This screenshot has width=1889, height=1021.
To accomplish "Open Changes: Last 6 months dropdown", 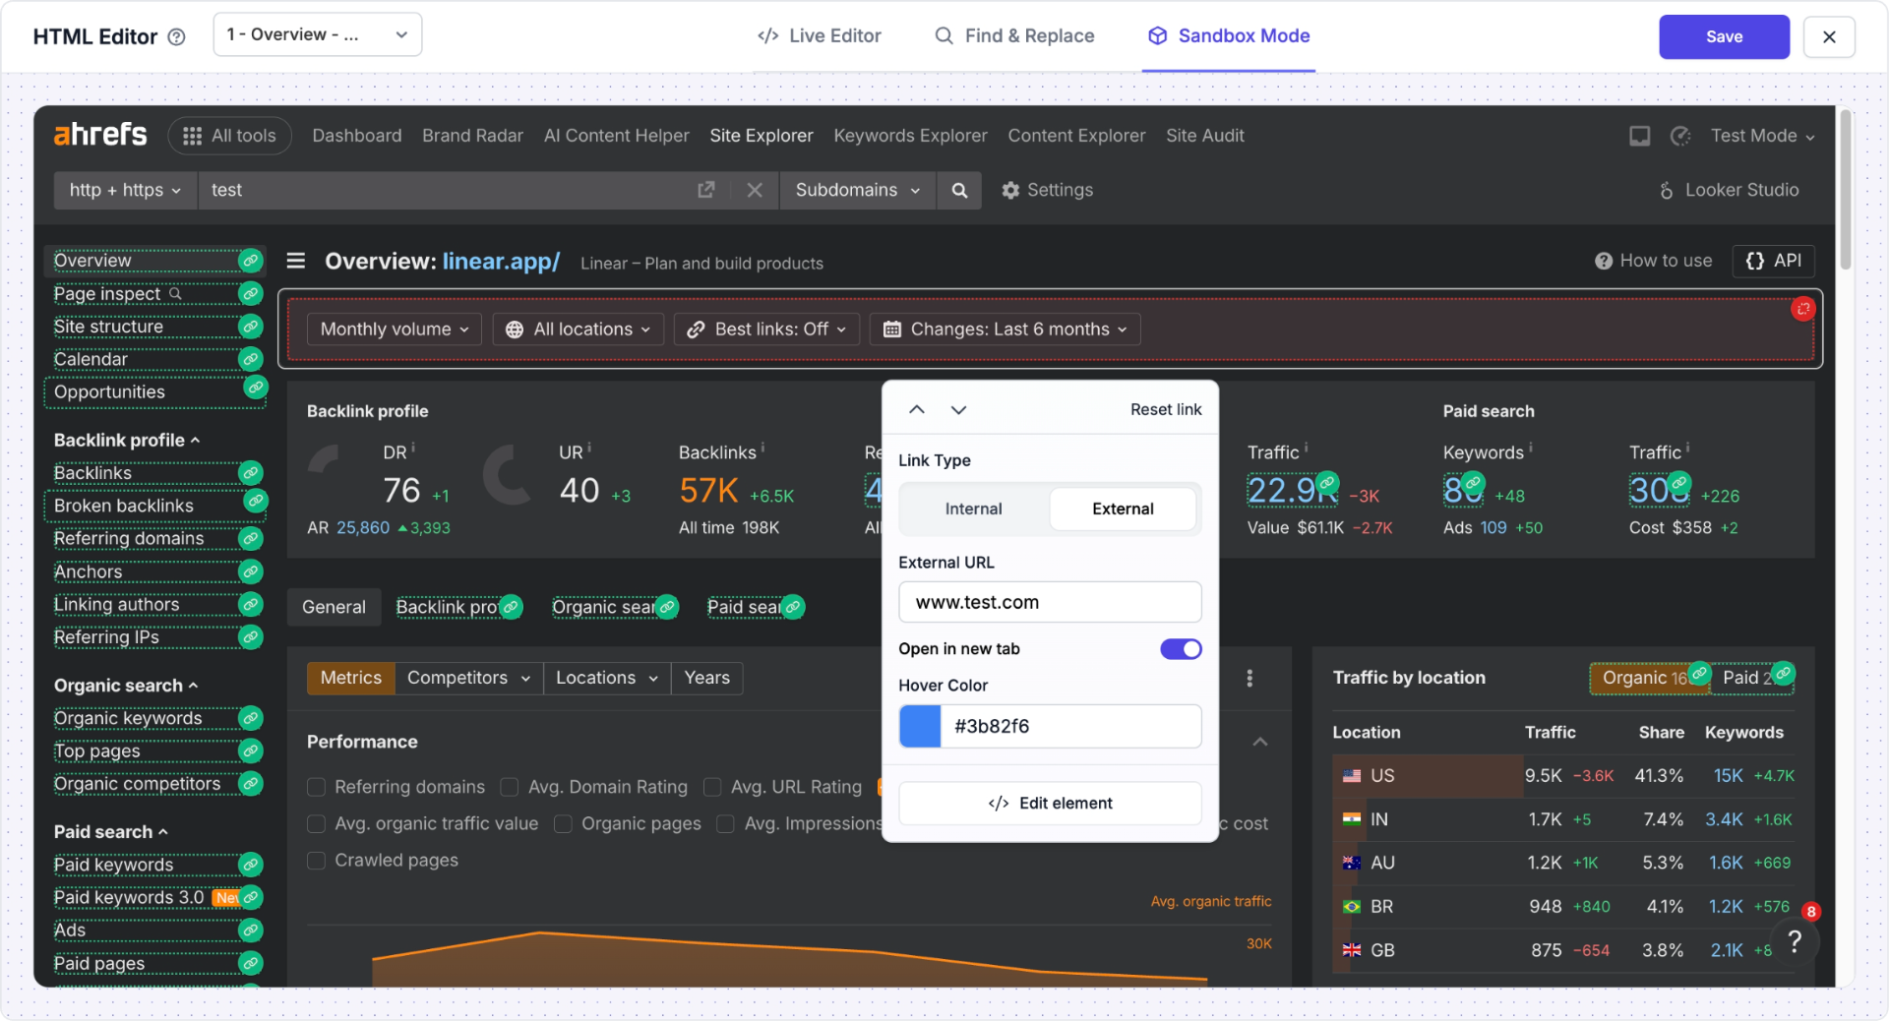I will 1005,330.
